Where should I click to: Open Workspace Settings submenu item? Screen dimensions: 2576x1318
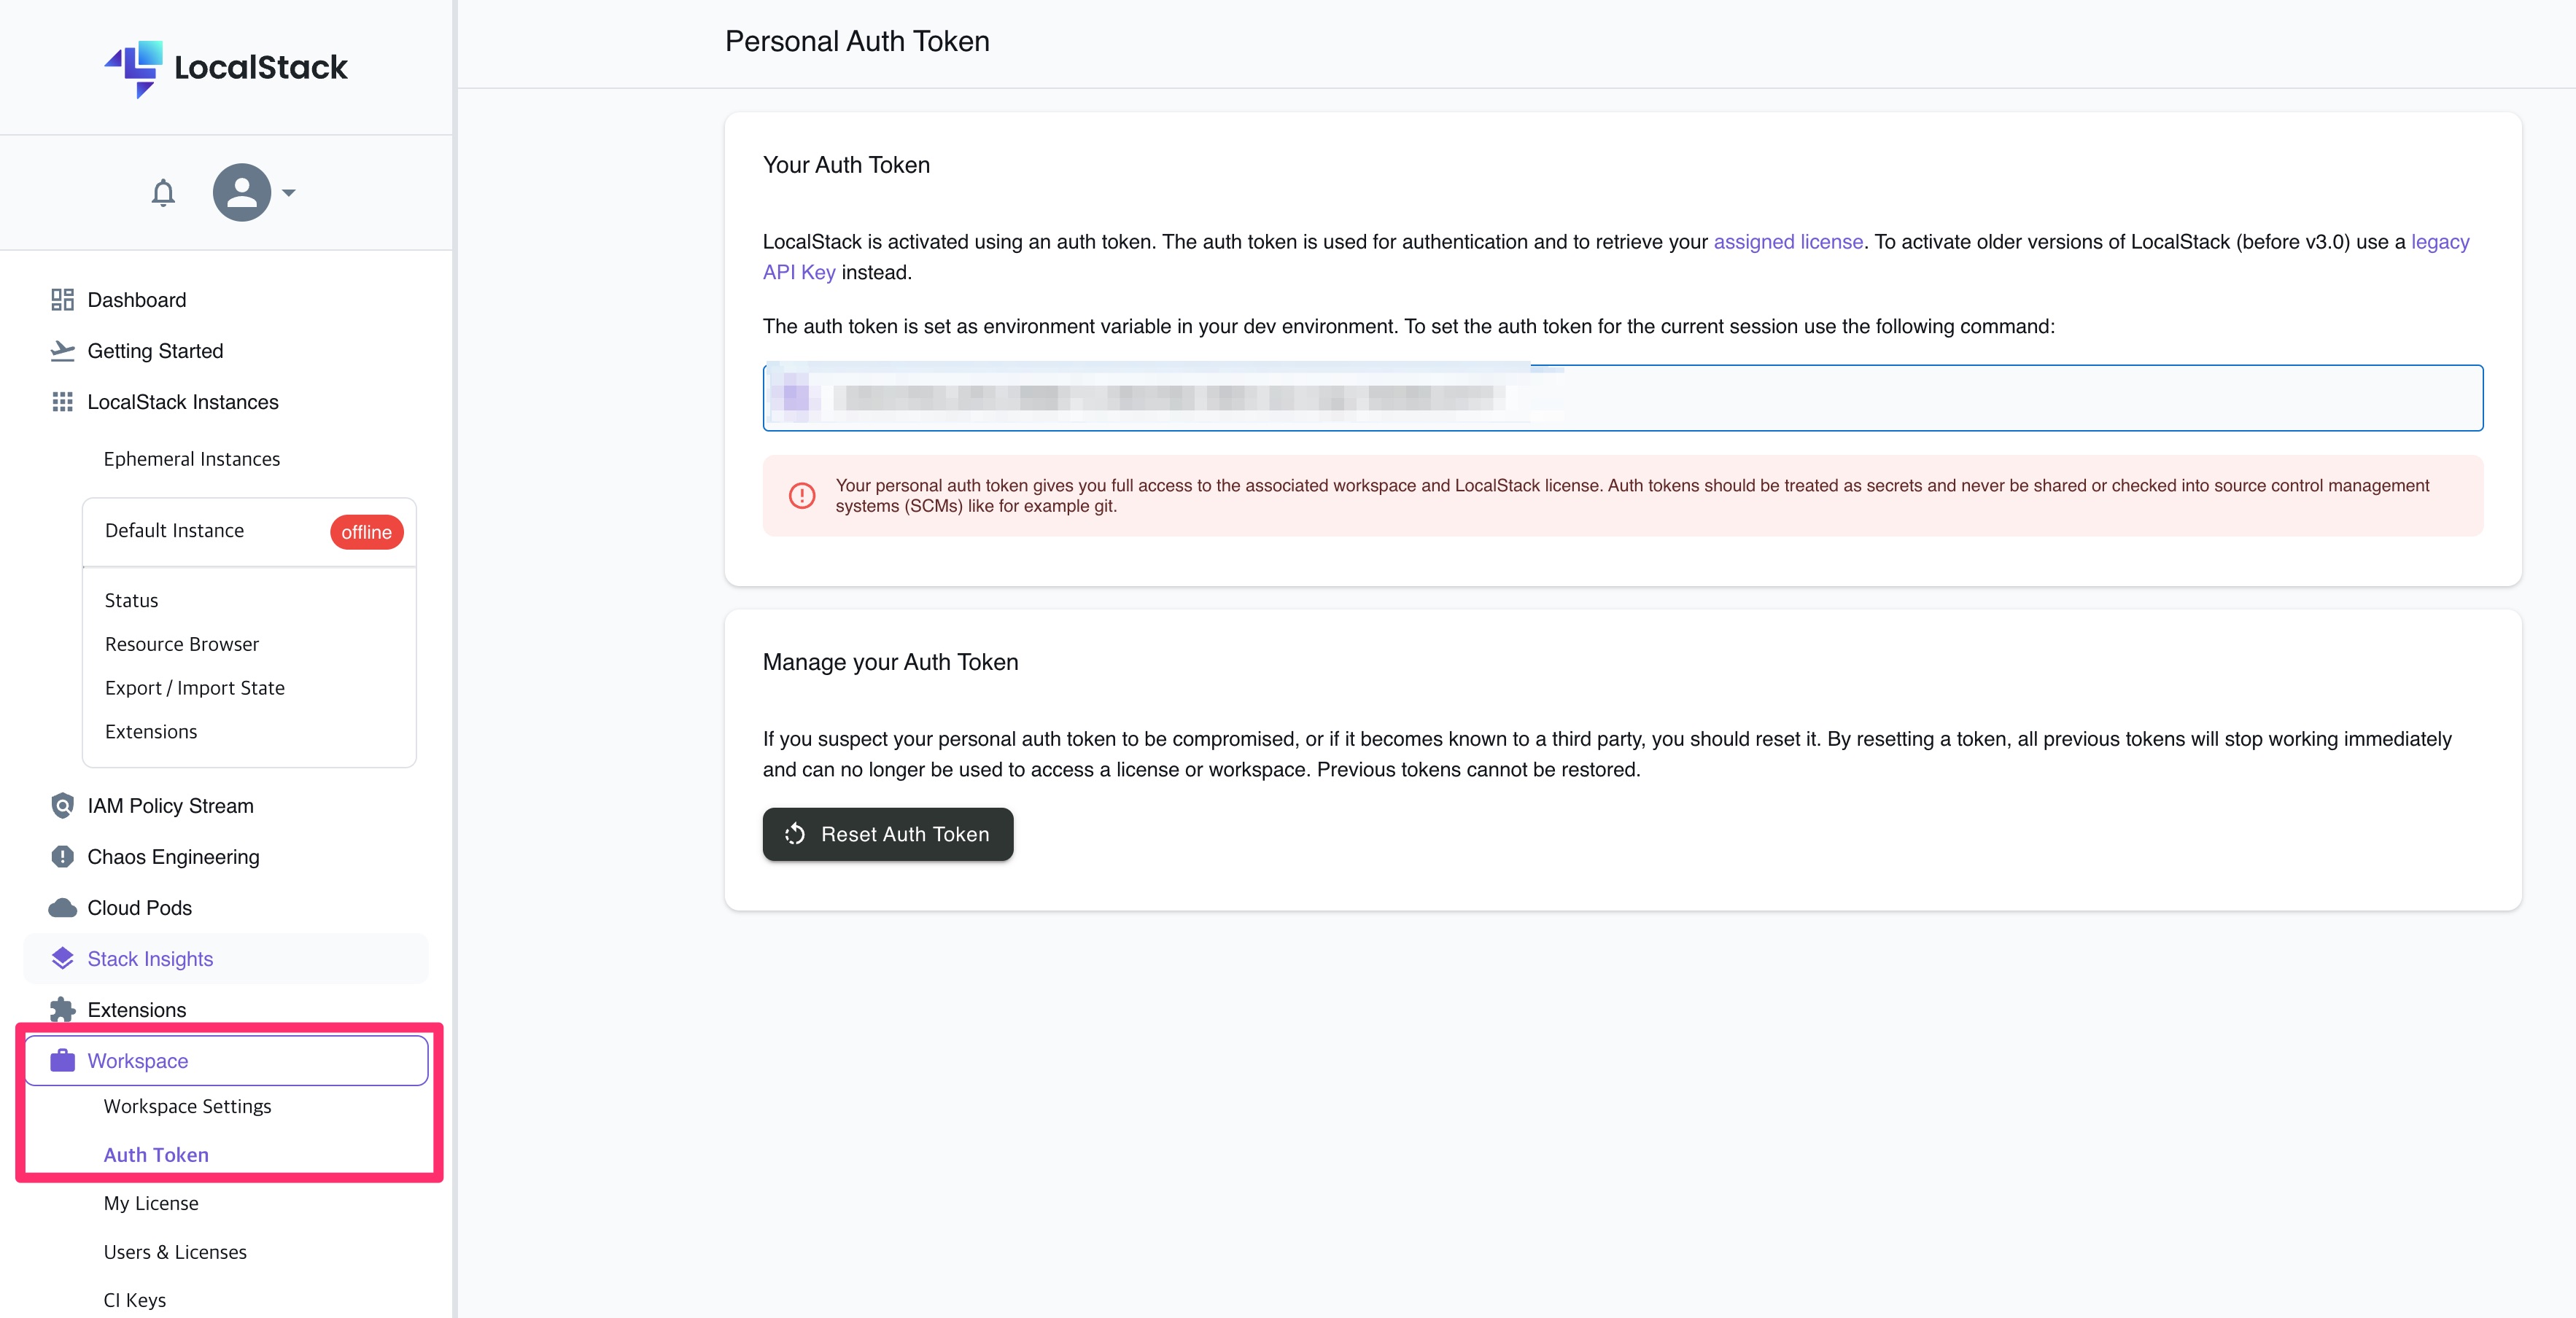tap(187, 1106)
